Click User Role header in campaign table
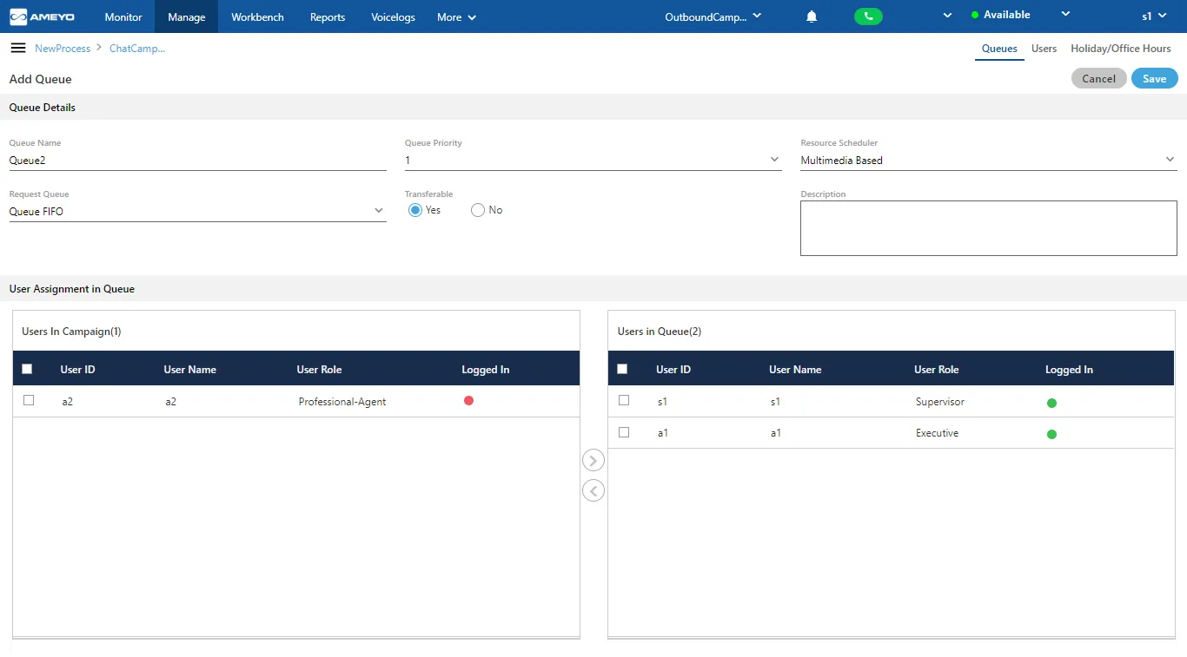 point(319,370)
